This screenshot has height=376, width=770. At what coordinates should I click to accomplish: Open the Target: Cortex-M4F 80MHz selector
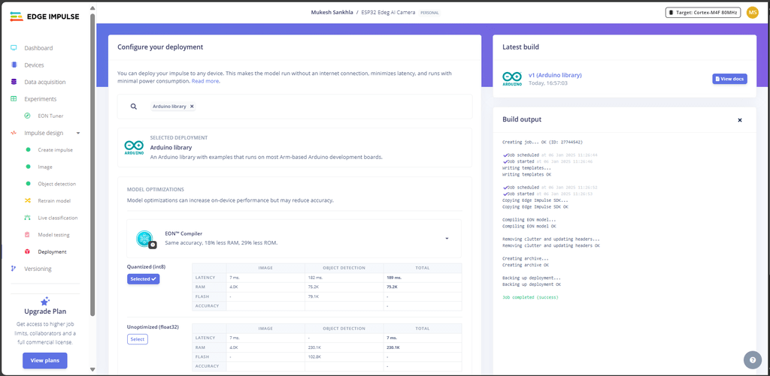point(703,13)
